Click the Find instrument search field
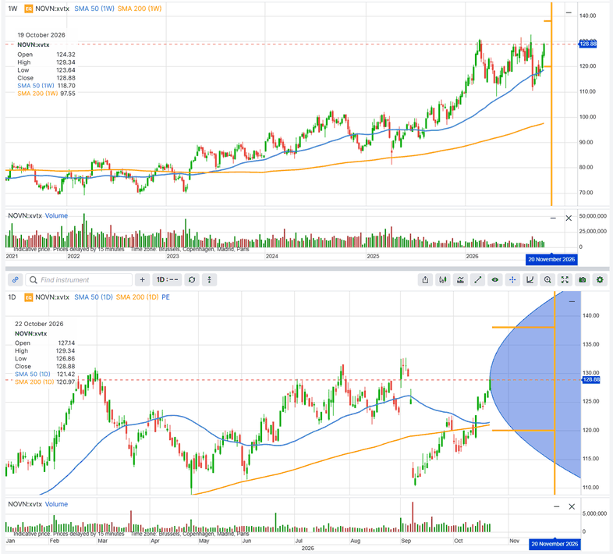The height and width of the screenshot is (554, 613). click(79, 280)
